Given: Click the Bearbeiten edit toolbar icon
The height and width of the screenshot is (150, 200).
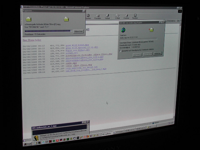Looking at the screenshot, I should pyautogui.click(x=135, y=17).
